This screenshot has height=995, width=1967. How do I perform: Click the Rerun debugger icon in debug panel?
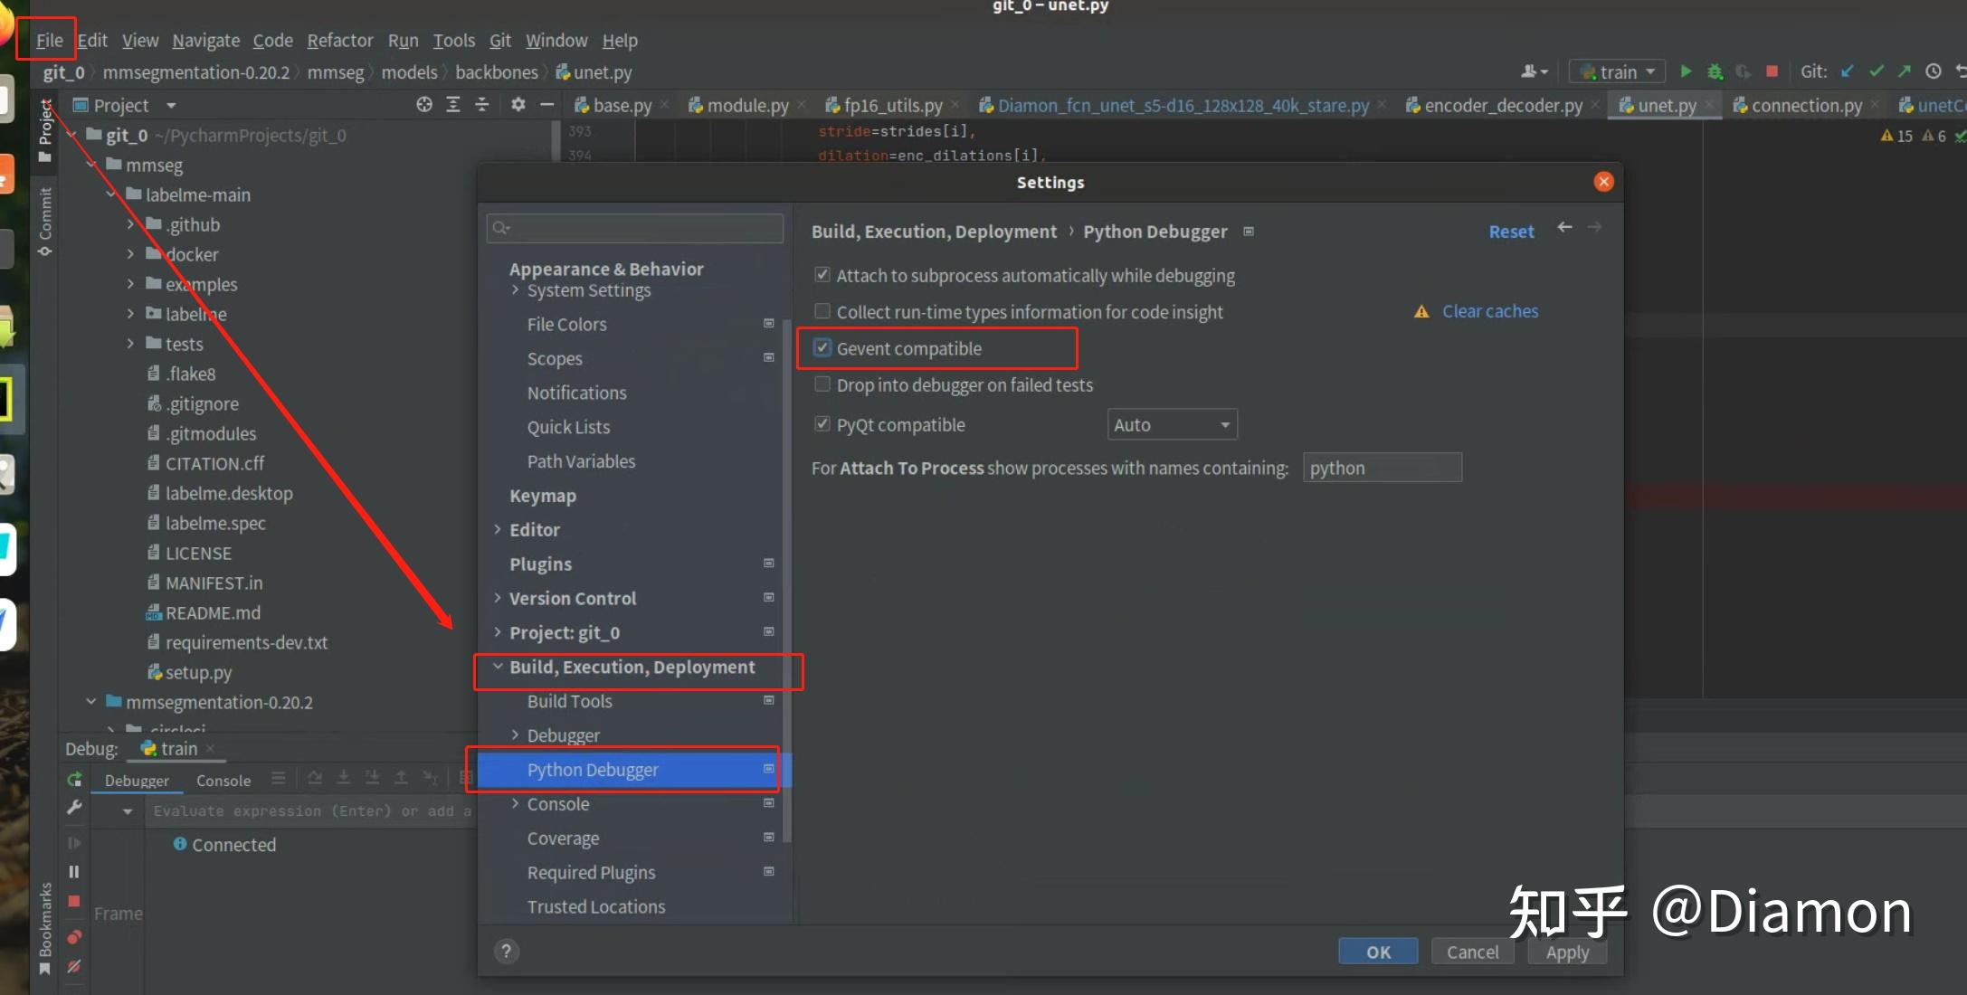pos(75,780)
